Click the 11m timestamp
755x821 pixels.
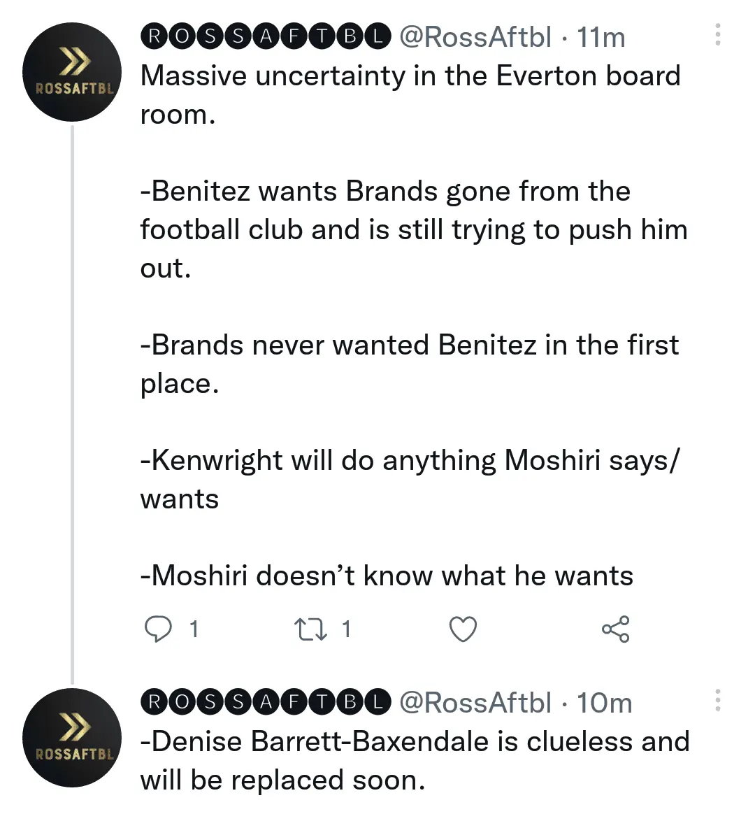[601, 37]
